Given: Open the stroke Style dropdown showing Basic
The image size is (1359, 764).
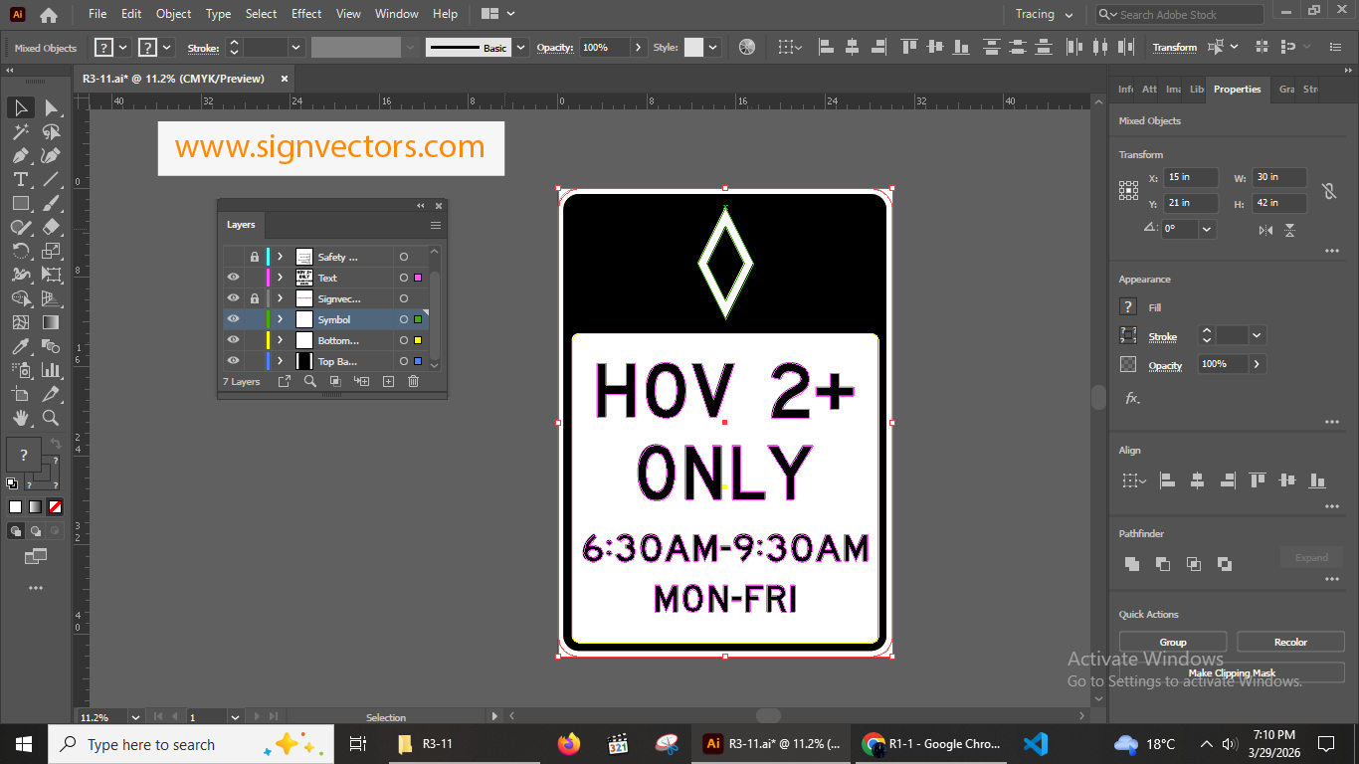Looking at the screenshot, I should click(x=520, y=47).
